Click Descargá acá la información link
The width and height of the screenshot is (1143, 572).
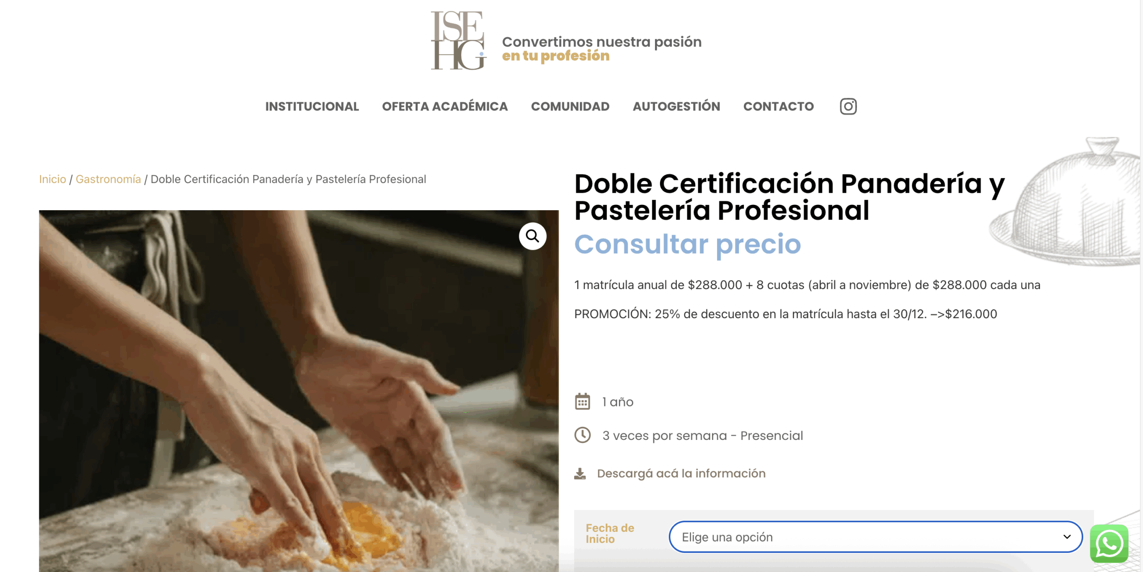pos(681,473)
